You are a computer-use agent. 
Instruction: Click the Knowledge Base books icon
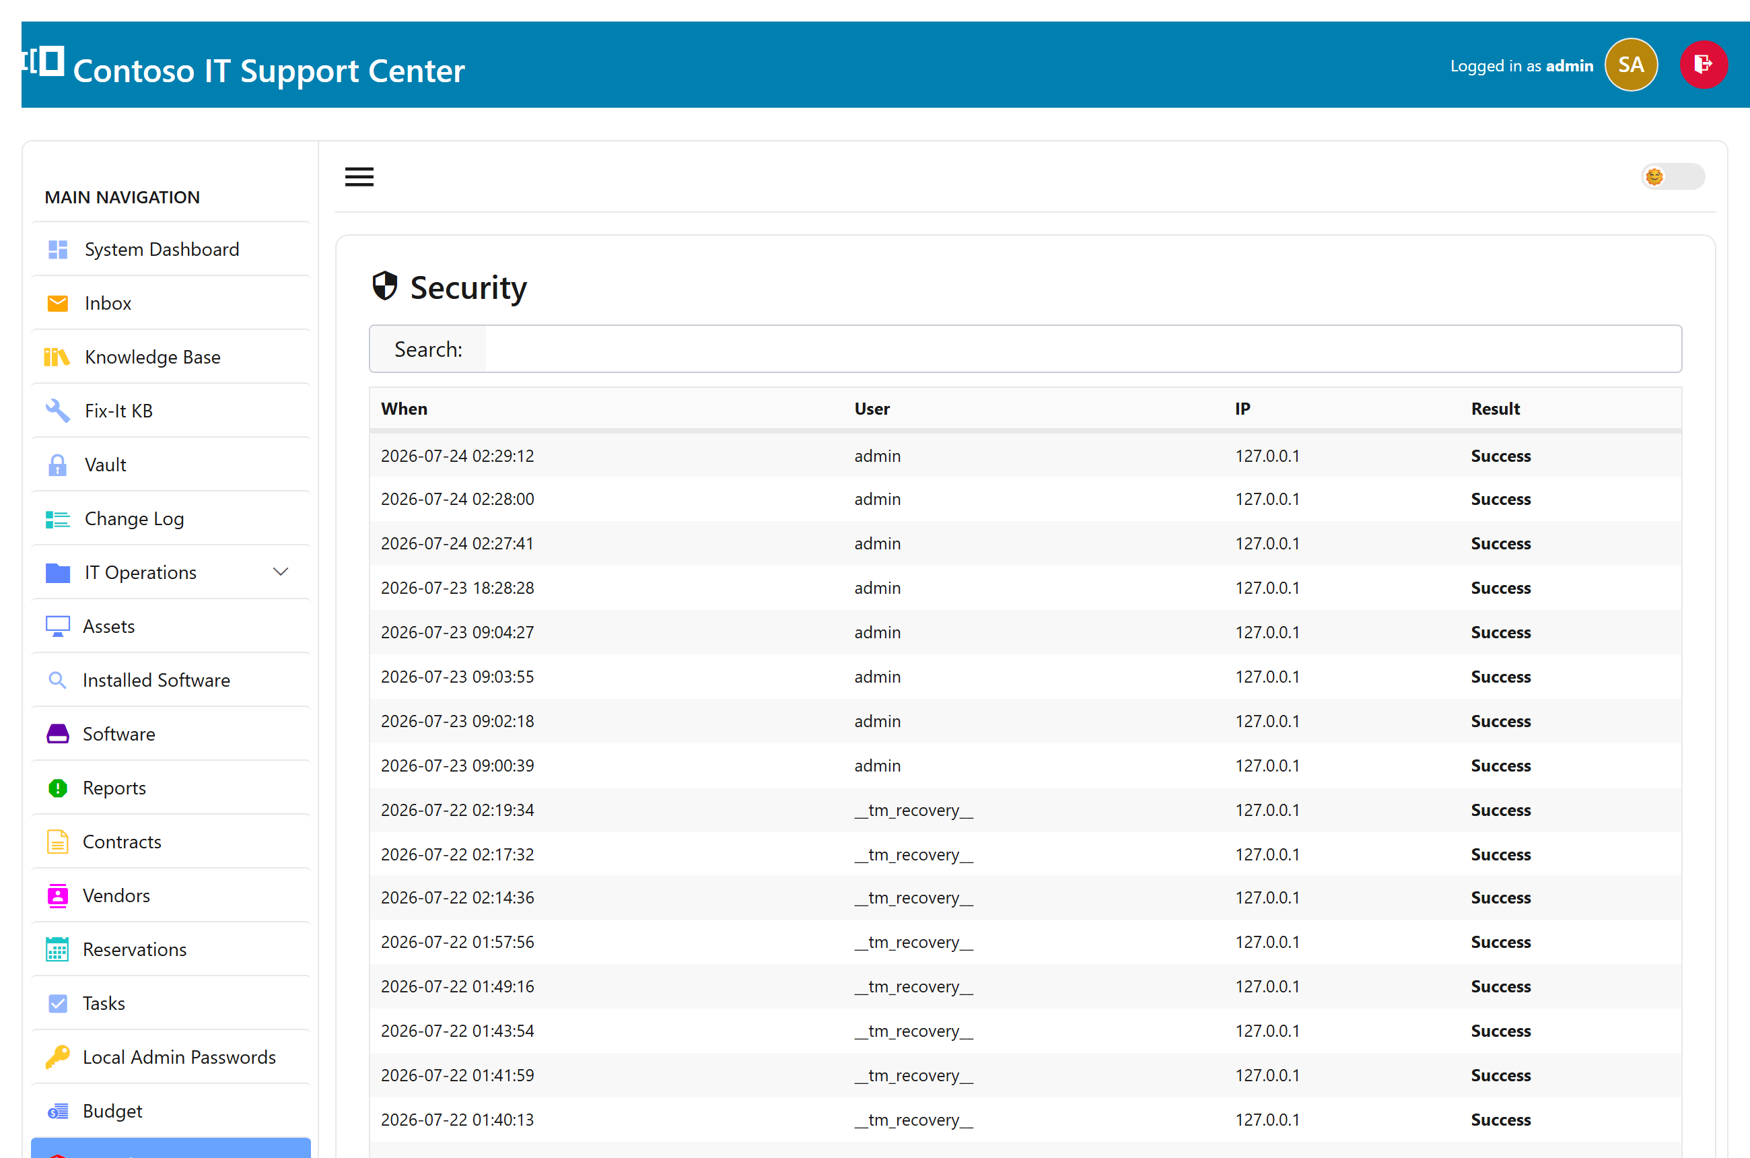coord(57,357)
